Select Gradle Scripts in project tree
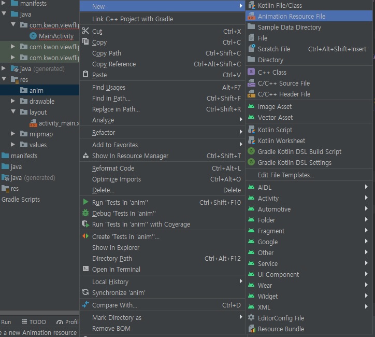The width and height of the screenshot is (375, 337). tap(21, 200)
